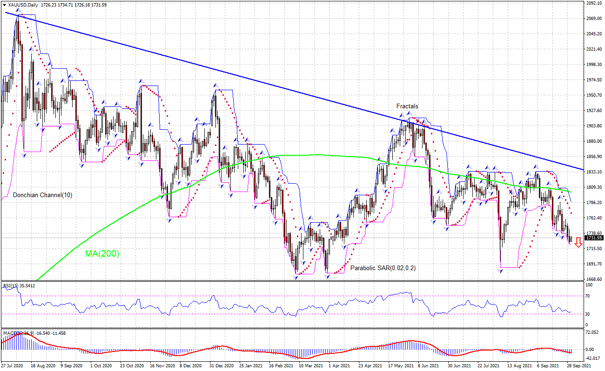This screenshot has width=605, height=371.
Task: Select the fractal arrow above the July 2020 peak
Action: pos(18,10)
